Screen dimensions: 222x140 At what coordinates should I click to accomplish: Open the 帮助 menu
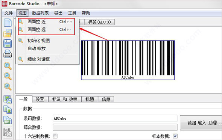(x=86, y=13)
